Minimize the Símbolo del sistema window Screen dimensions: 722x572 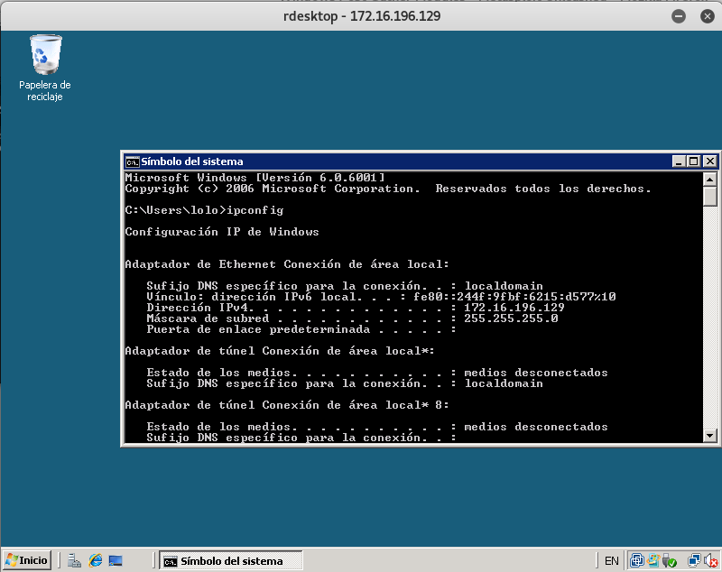click(x=679, y=161)
